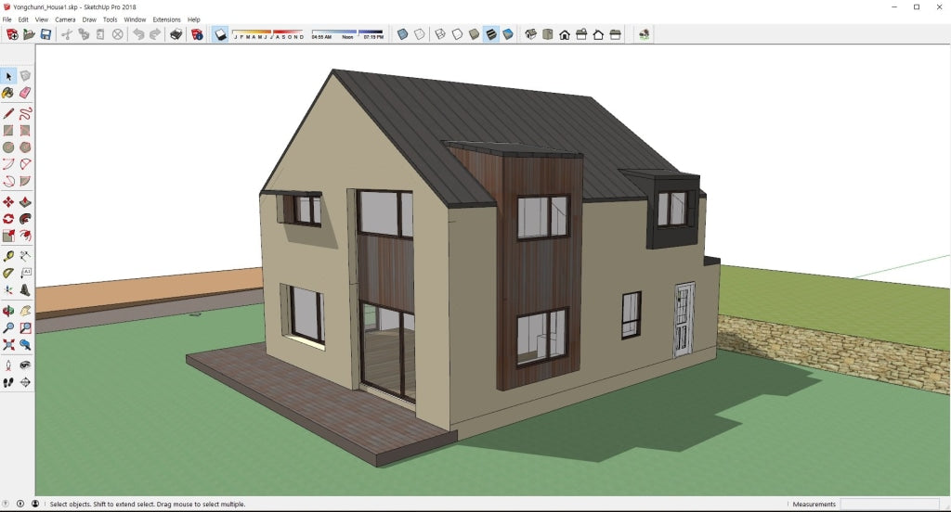Select the 3D Text tool
Screen dimensions: 951x512
25,290
